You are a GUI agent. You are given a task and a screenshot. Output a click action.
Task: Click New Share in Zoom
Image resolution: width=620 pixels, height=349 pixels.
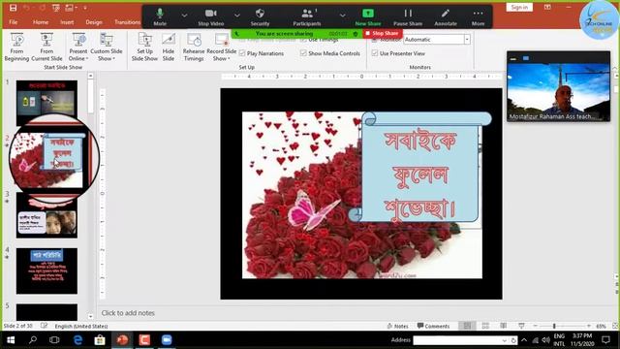tap(368, 17)
